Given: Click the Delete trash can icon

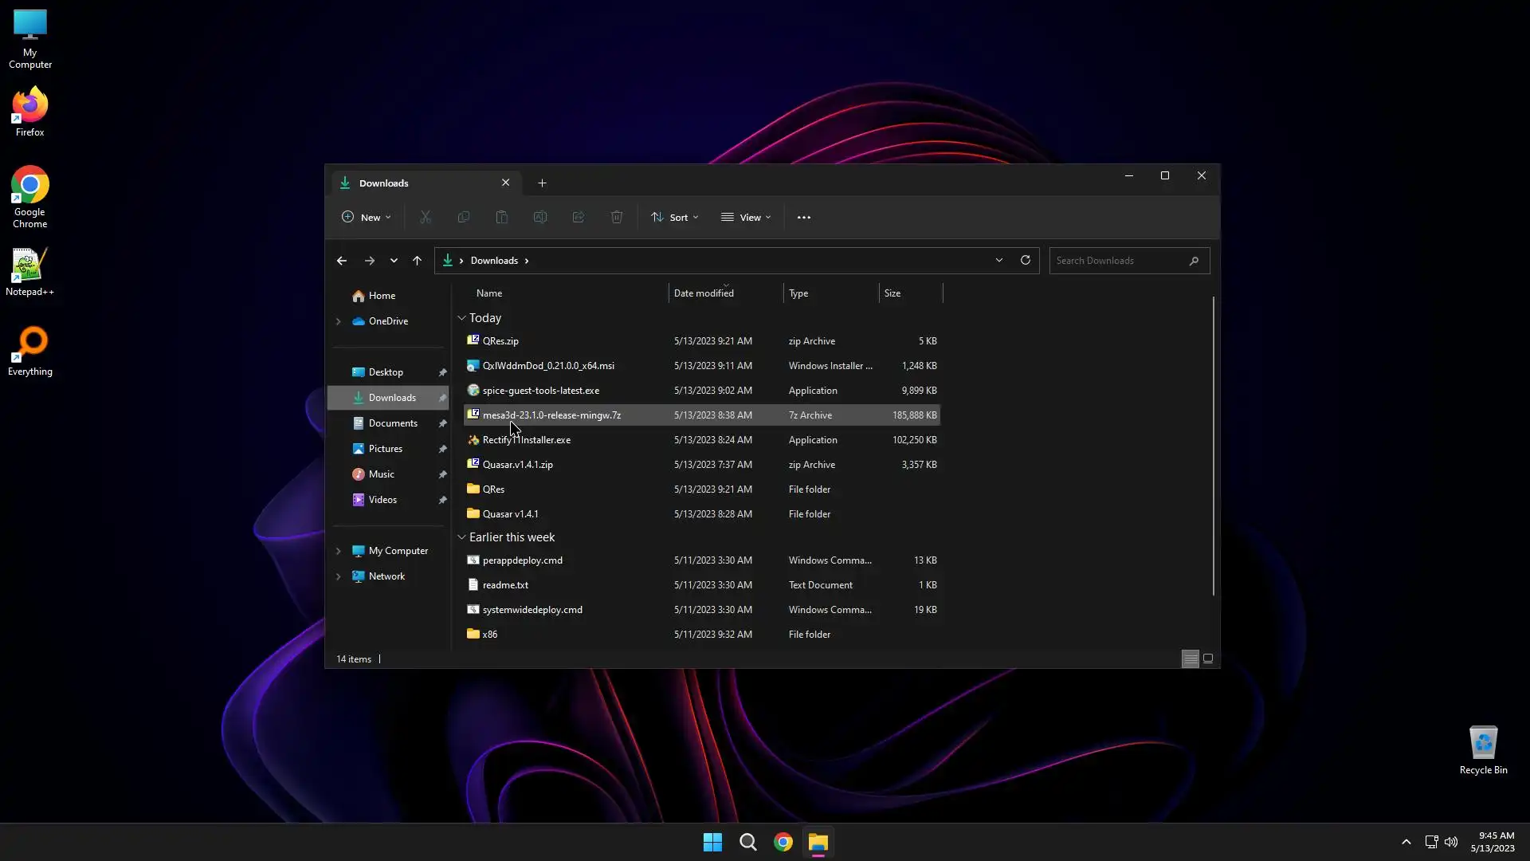Looking at the screenshot, I should click(x=617, y=217).
